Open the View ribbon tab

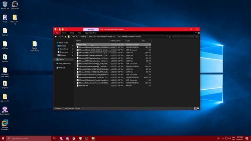pyautogui.click(x=79, y=33)
